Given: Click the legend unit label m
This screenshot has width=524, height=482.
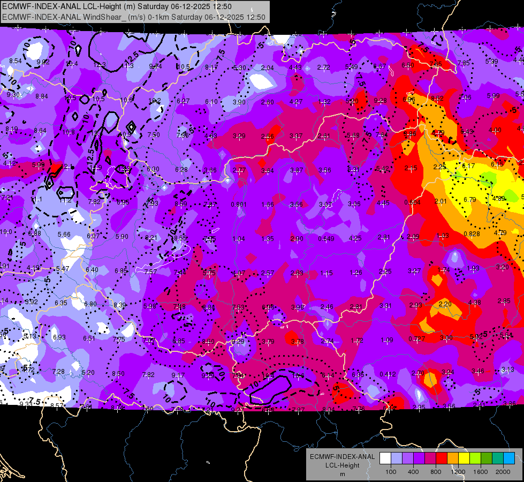Looking at the screenshot, I should tap(342, 475).
